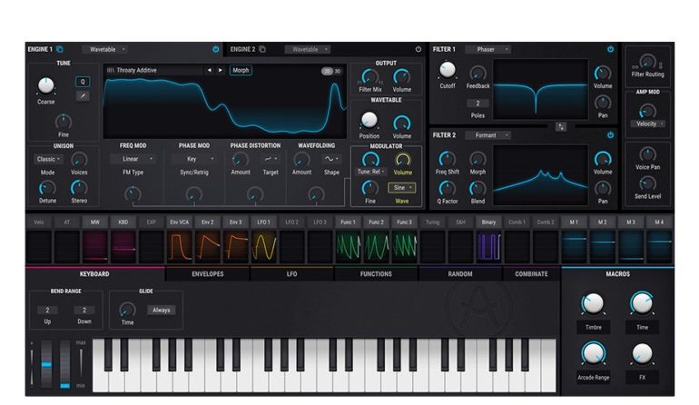Open the Filter 1 Phaser type dropdown
Screen dimensions: 699x405
pos(488,49)
